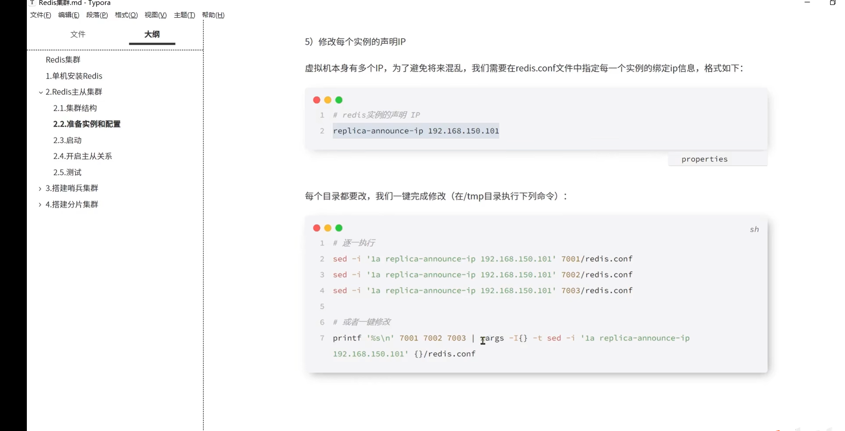Click yellow dot on sh code block

(x=328, y=228)
